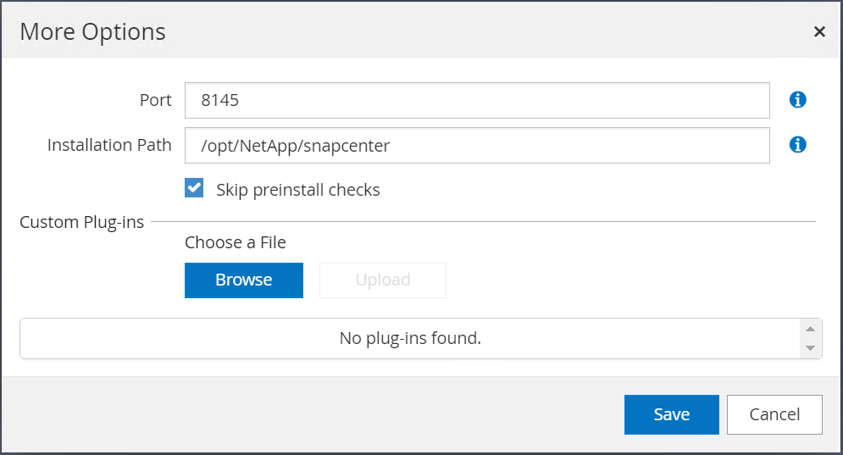Click the Installation Path label
Screen dimensions: 843x455
pos(109,145)
